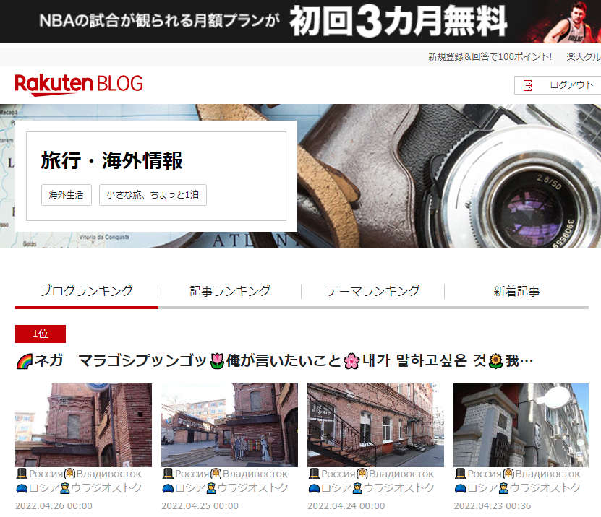Select the 小さな旅、ちょっと1泊 tag button
This screenshot has height=517, width=601.
click(x=153, y=195)
